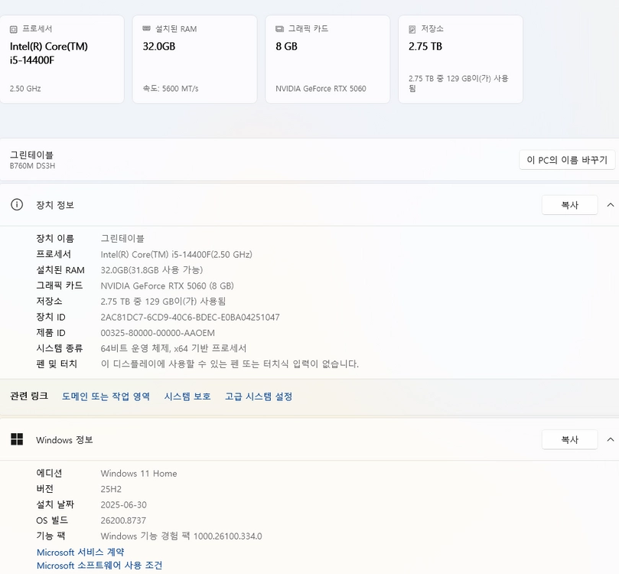Click the 시스템 종류 label

coord(59,348)
